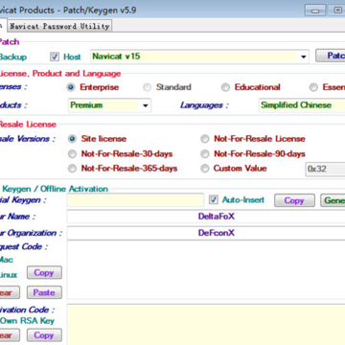Click the Patch button
This screenshot has height=345, width=345.
pos(331,56)
